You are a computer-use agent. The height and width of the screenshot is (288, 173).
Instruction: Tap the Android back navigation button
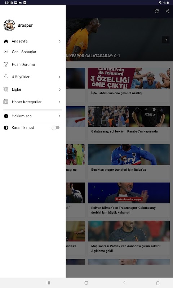(124, 283)
